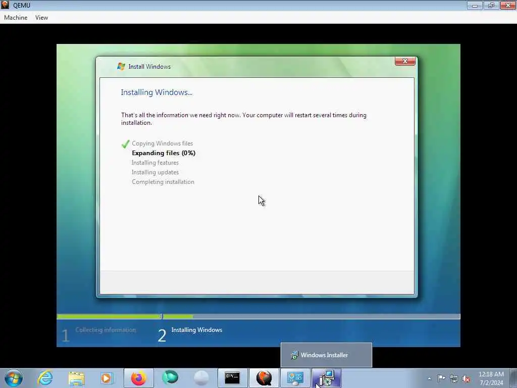Image resolution: width=517 pixels, height=388 pixels.
Task: Restore down the QEMU window
Action: (x=491, y=5)
